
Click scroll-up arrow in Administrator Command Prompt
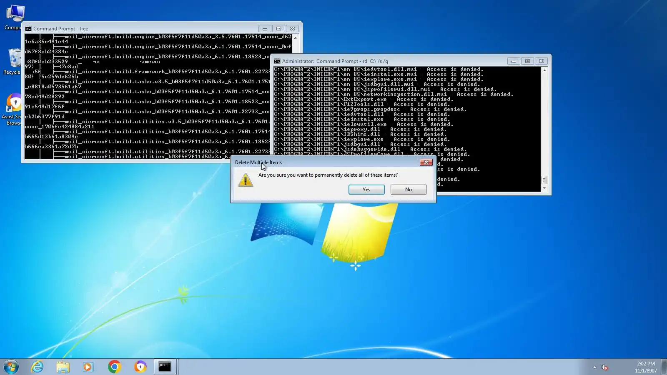coord(544,70)
